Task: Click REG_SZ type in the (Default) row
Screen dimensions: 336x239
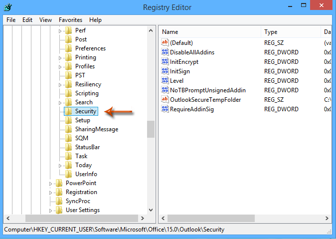Action: (274, 43)
